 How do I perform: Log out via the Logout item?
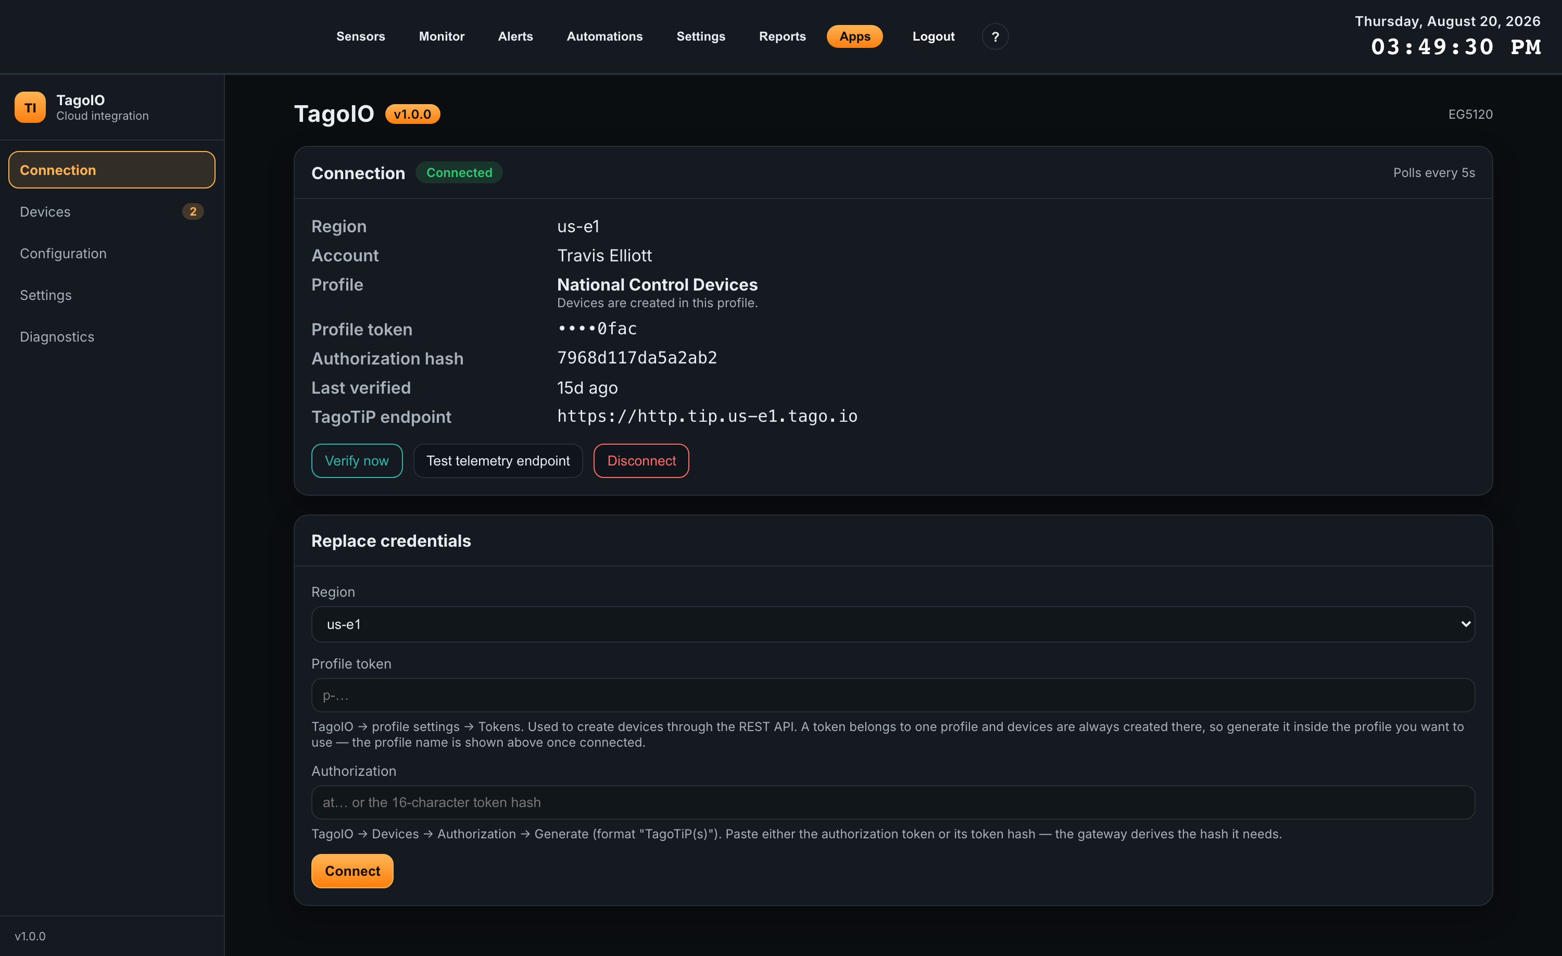pos(933,37)
